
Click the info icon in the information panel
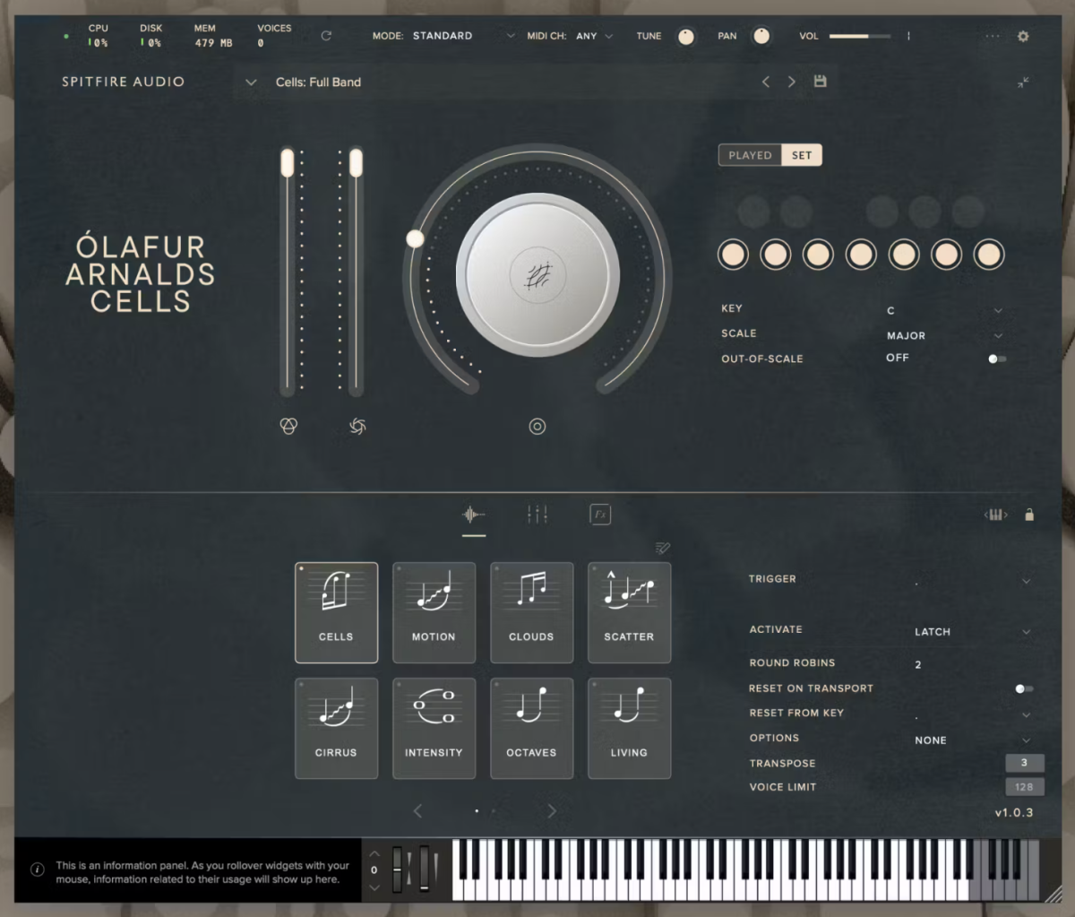pos(38,869)
